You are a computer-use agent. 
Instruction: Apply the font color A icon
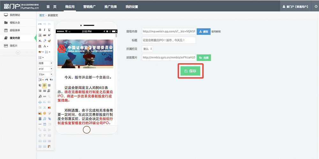click(45, 46)
